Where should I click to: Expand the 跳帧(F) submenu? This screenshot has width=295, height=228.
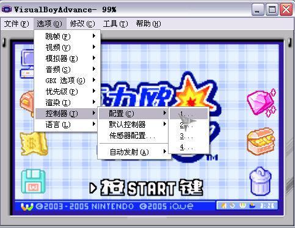[x=67, y=36]
